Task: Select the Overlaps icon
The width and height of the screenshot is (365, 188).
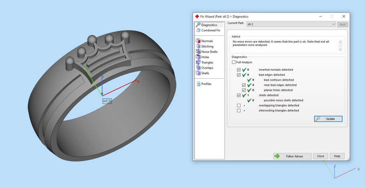Action: click(198, 68)
